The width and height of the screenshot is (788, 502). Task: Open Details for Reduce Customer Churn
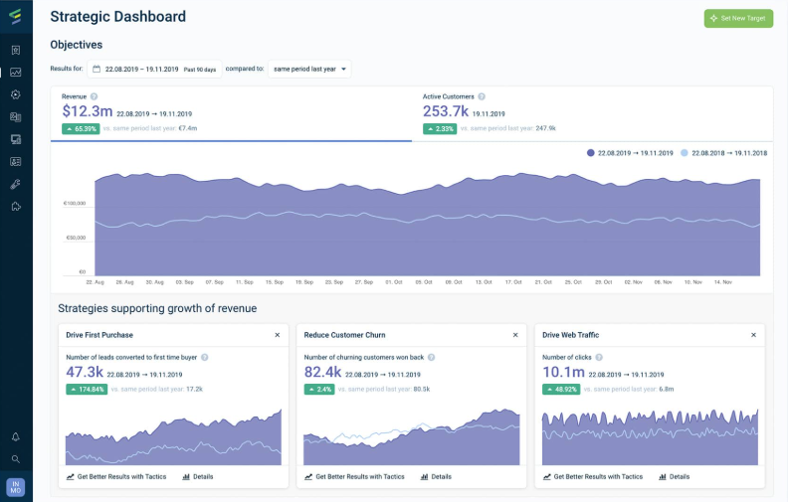(x=436, y=477)
